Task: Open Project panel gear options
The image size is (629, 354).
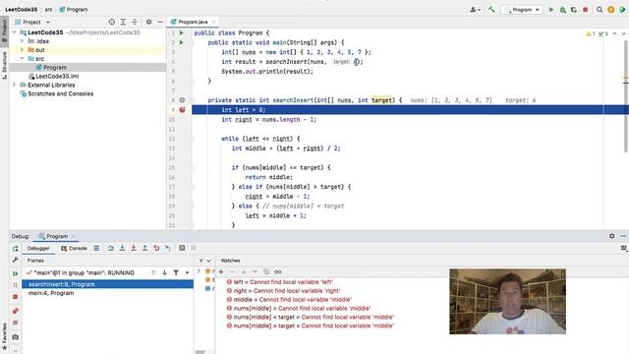Action: (x=148, y=22)
